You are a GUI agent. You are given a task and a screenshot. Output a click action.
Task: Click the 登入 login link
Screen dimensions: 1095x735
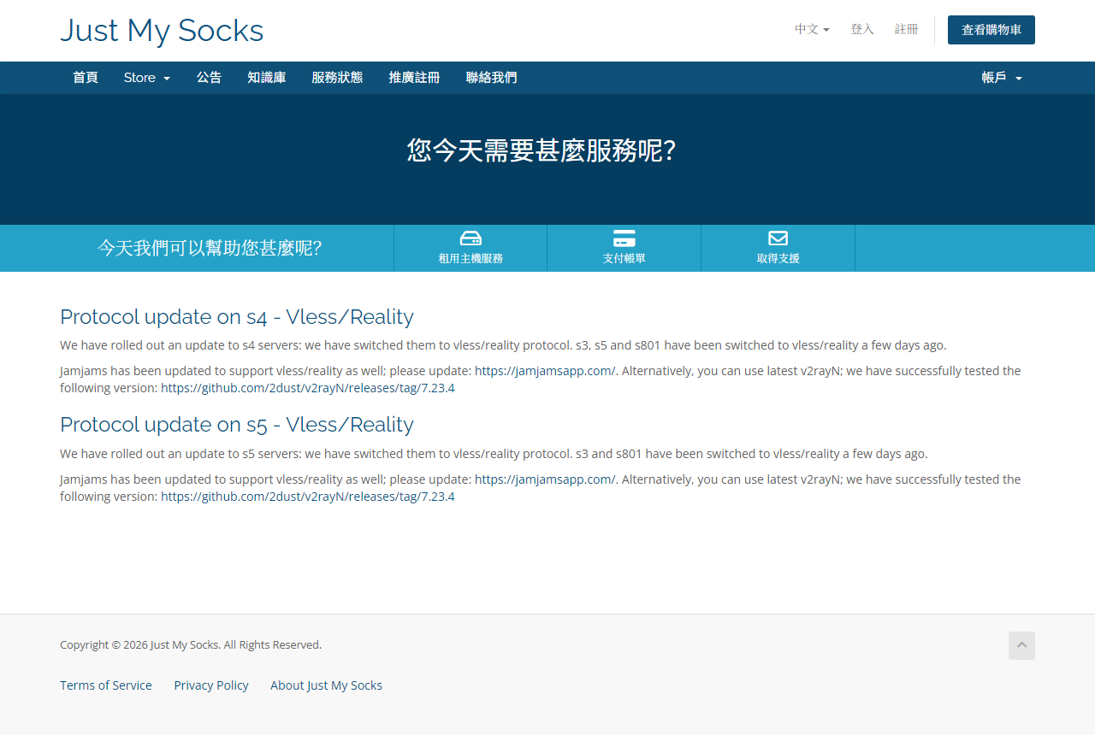[x=862, y=29]
